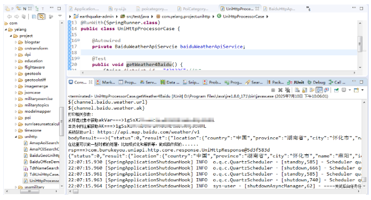Switch to the Problems view tab
The image size is (371, 200).
pyautogui.click(x=212, y=82)
